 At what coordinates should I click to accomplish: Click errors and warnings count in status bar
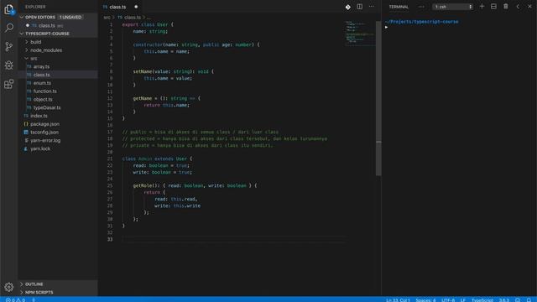tap(15, 299)
